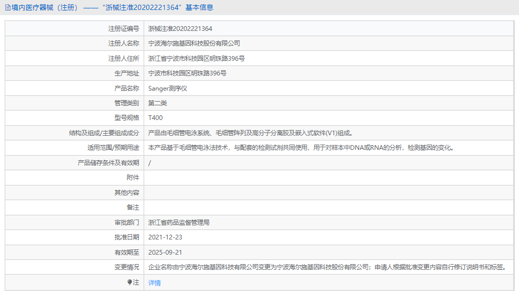
Task: Select the 宁波海尔施基因科技股份有限公司 registrant name
Action: click(x=194, y=43)
